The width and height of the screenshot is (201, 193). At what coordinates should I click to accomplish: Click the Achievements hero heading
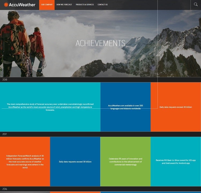pyautogui.click(x=100, y=43)
